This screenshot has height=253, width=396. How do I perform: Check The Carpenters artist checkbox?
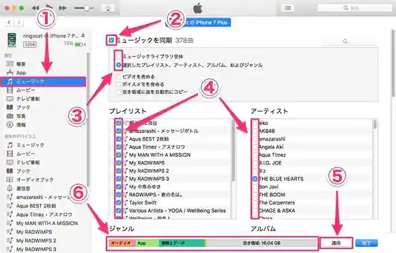click(255, 203)
